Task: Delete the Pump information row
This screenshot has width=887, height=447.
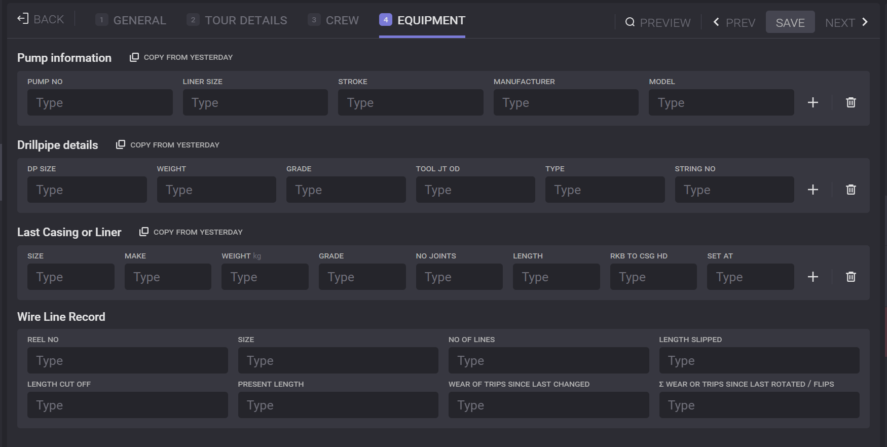Action: pos(851,102)
